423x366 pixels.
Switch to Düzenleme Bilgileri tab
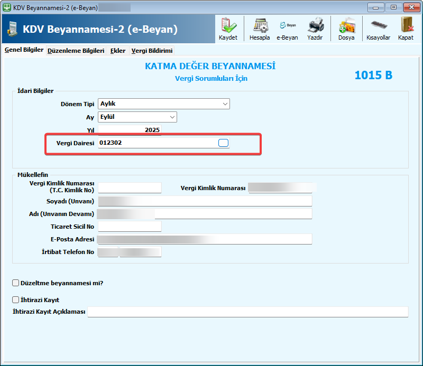76,51
